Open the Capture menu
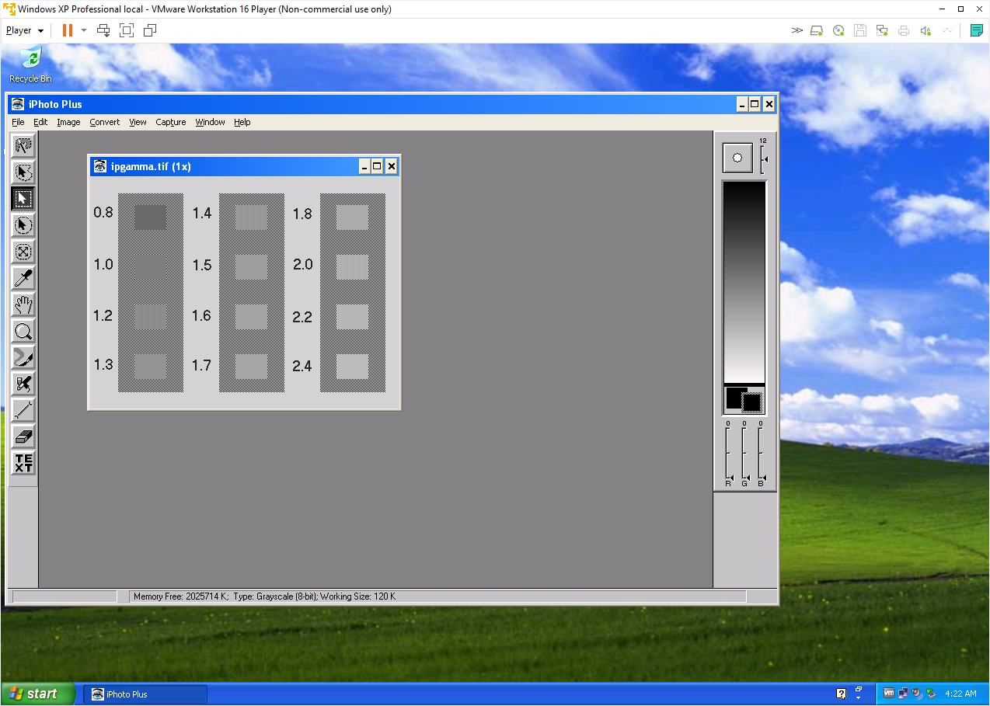 [x=170, y=122]
